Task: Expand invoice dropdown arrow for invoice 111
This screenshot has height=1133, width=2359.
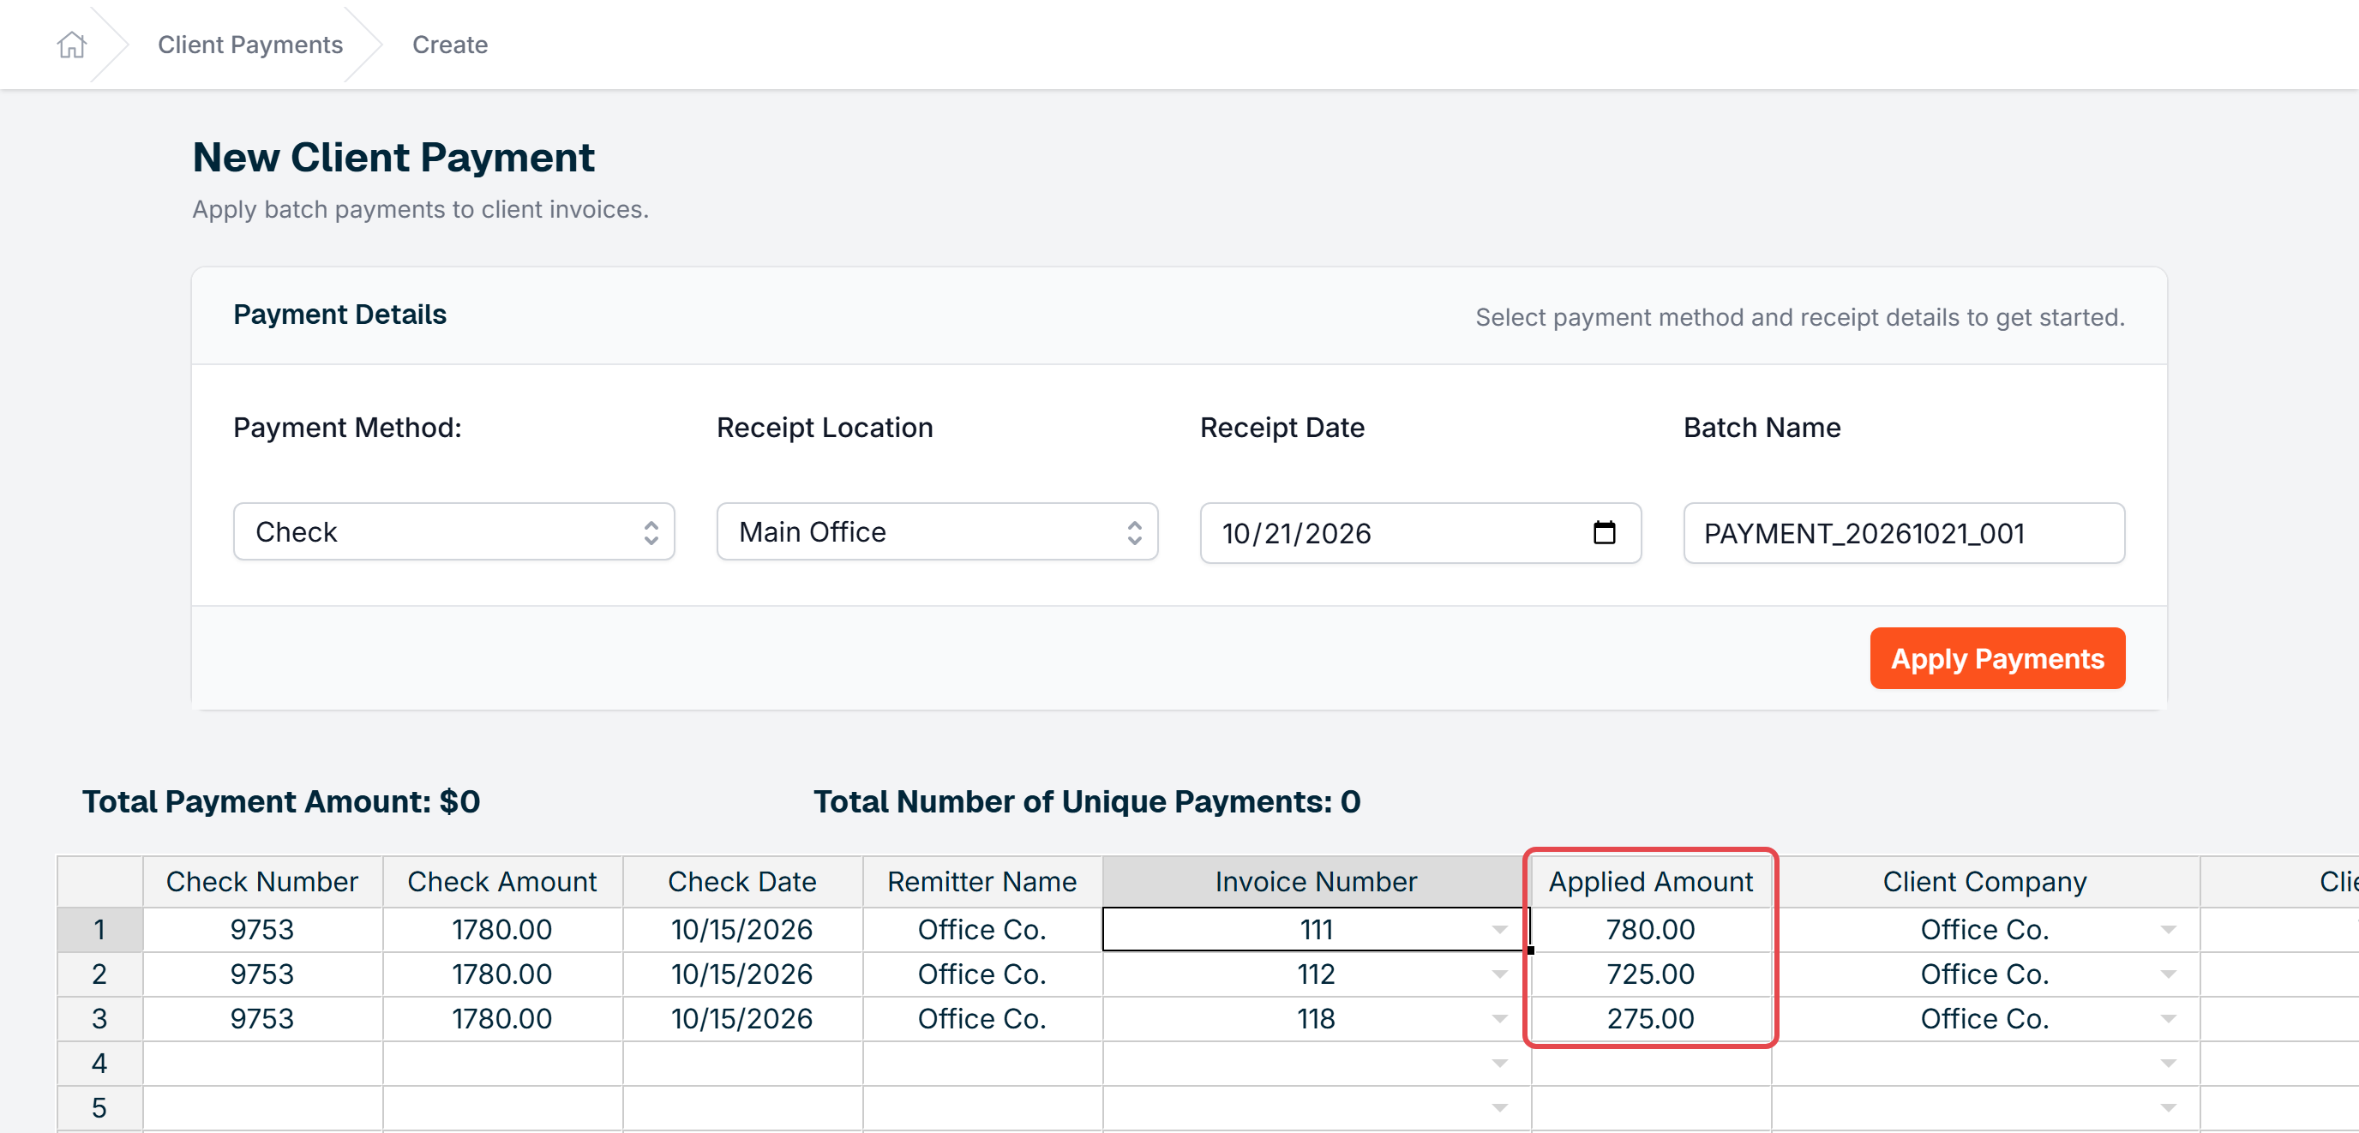Action: (1499, 930)
